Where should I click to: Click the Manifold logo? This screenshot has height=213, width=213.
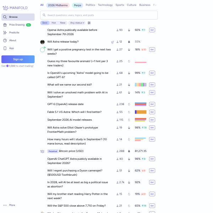tap(15, 8)
